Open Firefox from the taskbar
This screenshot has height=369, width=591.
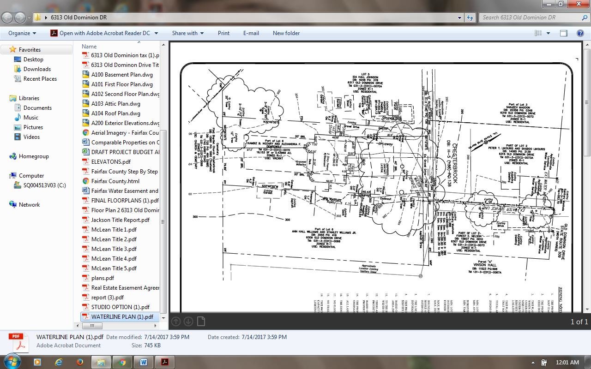80,362
